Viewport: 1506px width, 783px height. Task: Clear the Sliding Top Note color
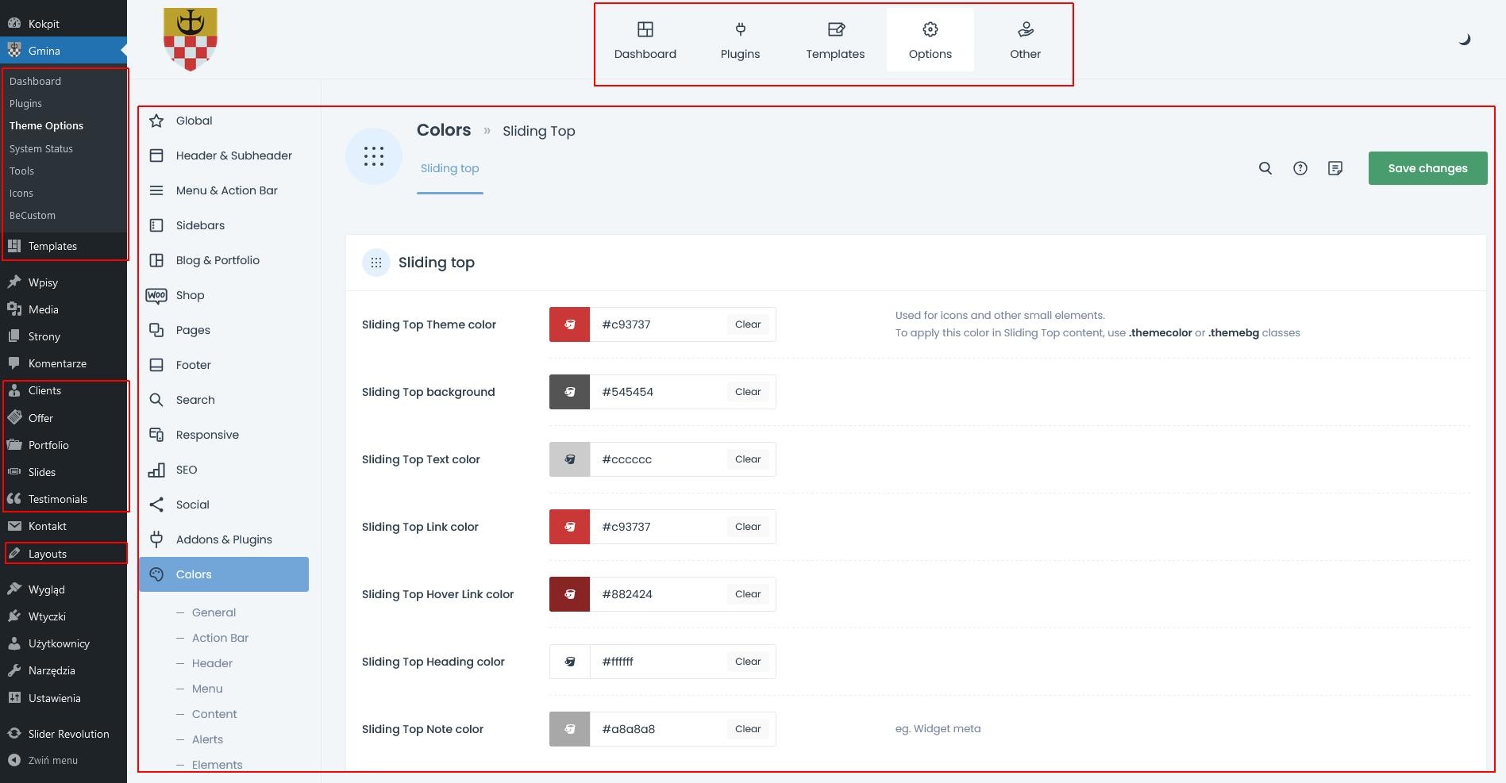(x=748, y=729)
